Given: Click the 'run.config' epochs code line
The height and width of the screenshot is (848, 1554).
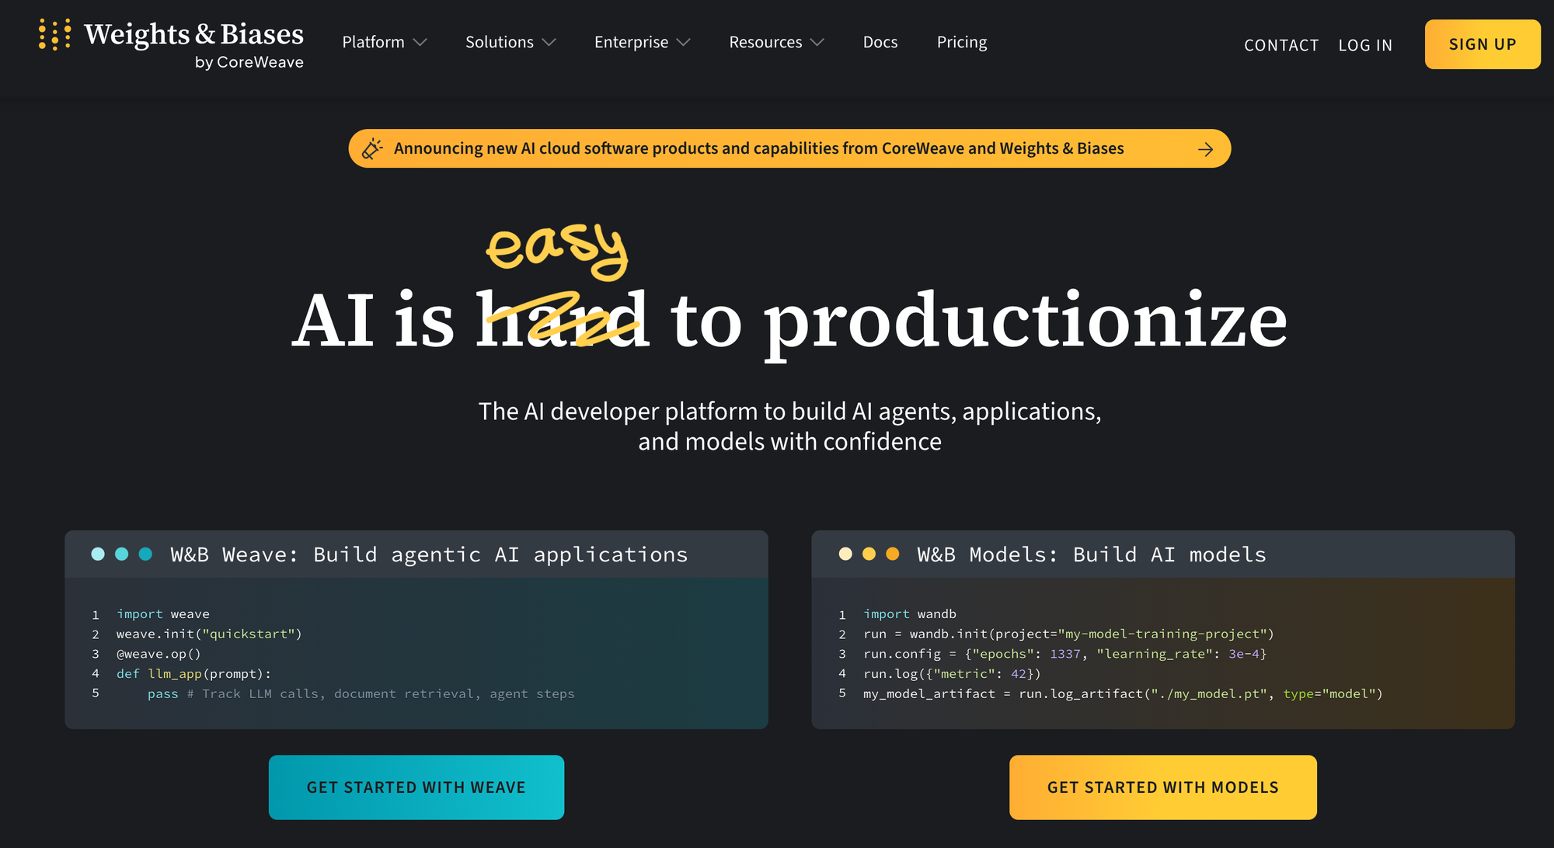Looking at the screenshot, I should pos(1065,654).
